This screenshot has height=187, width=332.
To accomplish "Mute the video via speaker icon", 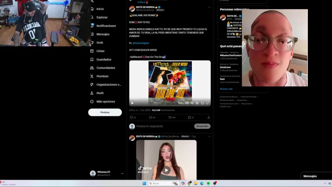I will coord(192,103).
